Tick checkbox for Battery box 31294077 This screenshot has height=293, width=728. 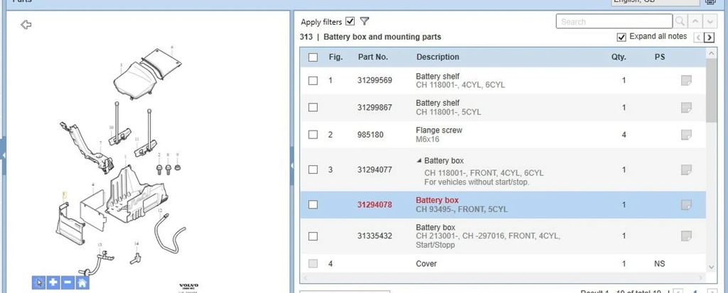tap(313, 170)
